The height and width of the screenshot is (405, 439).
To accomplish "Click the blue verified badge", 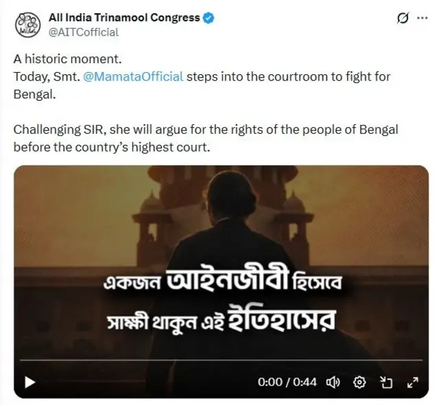I will pyautogui.click(x=209, y=18).
